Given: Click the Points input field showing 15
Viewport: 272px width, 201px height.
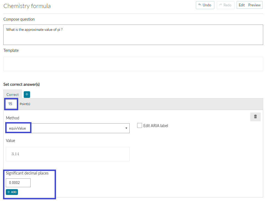Looking at the screenshot, I should 11,104.
